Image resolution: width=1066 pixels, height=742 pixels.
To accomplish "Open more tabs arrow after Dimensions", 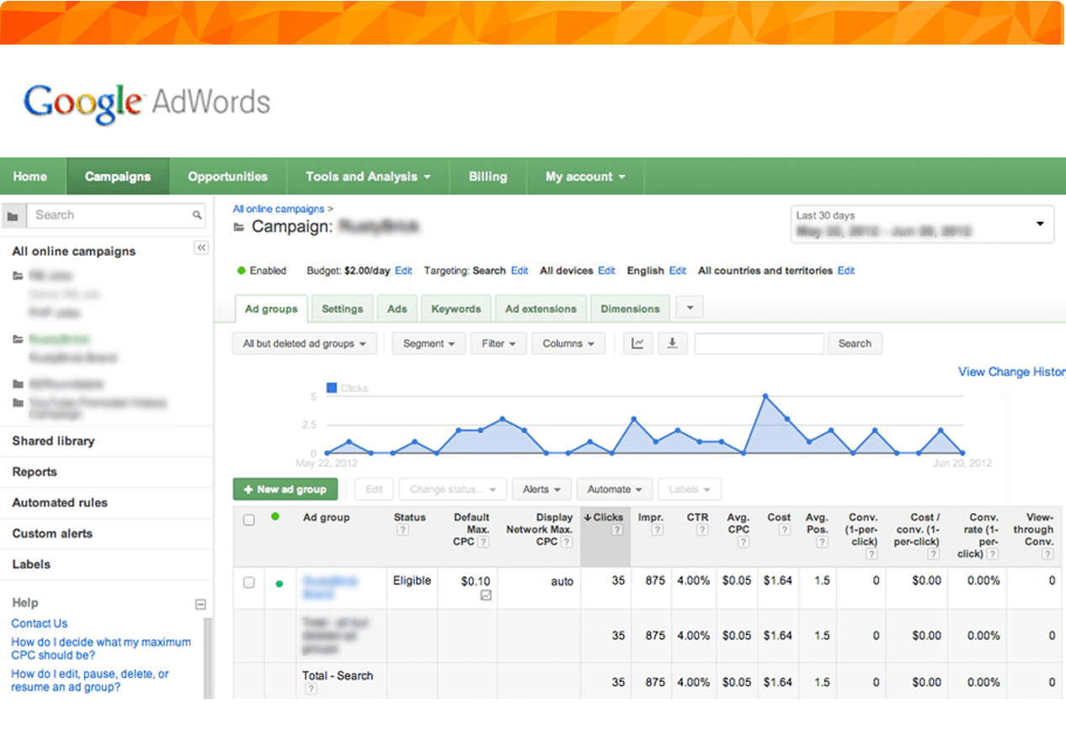I will point(690,308).
